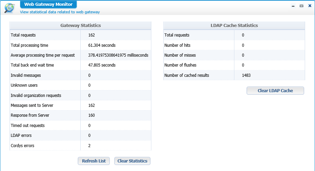Close the Web Gateway Monitor window
Image resolution: width=315 pixels, height=171 pixels.
tap(310, 6)
